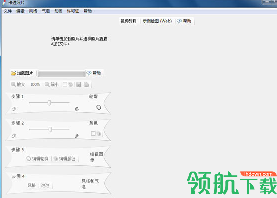The width and height of the screenshot is (277, 198).
Task: Click 帮助 beside the load picture bar
Action: coord(94,73)
